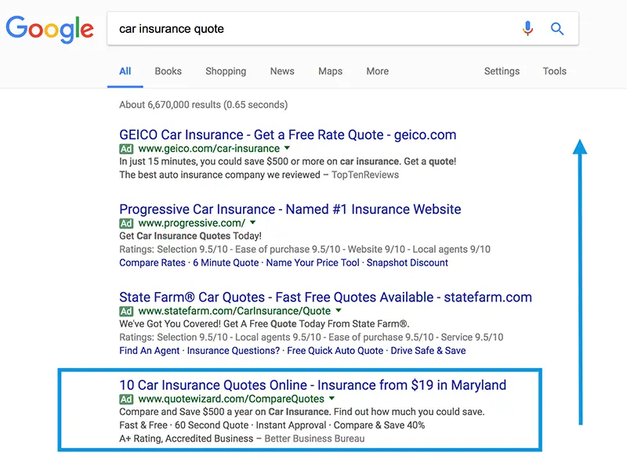627x462 pixels.
Task: Click the www.progressive.com/ URL
Action: (192, 223)
